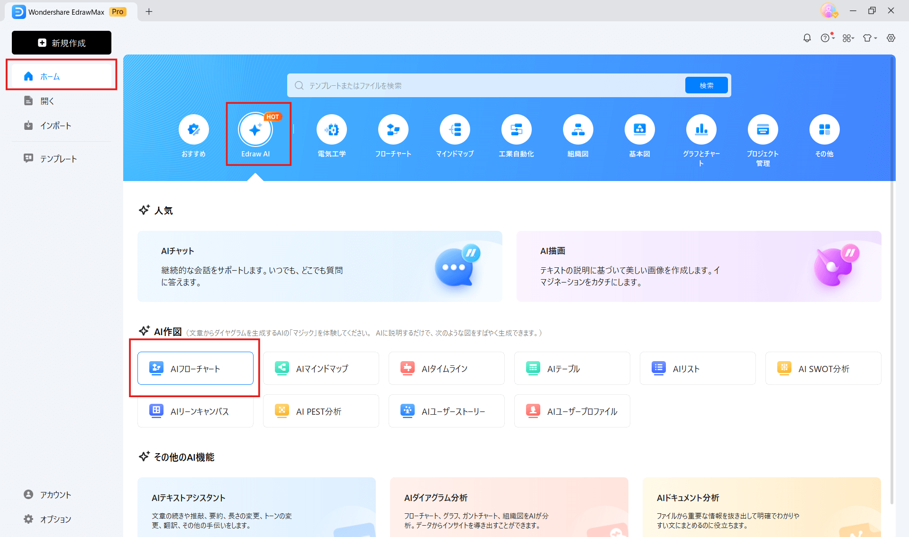Viewport: 909px width, 537px height.
Task: Launch AIマインドマップ generator
Action: (321, 368)
